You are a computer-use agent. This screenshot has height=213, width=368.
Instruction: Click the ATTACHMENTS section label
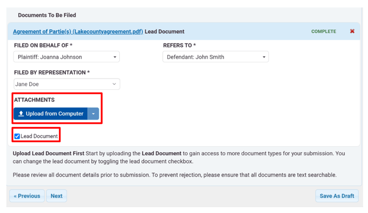pos(34,100)
